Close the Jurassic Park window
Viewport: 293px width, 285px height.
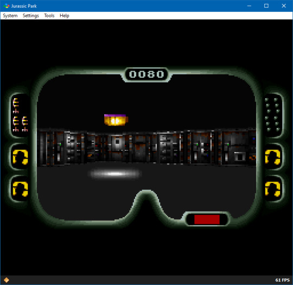tap(284, 6)
